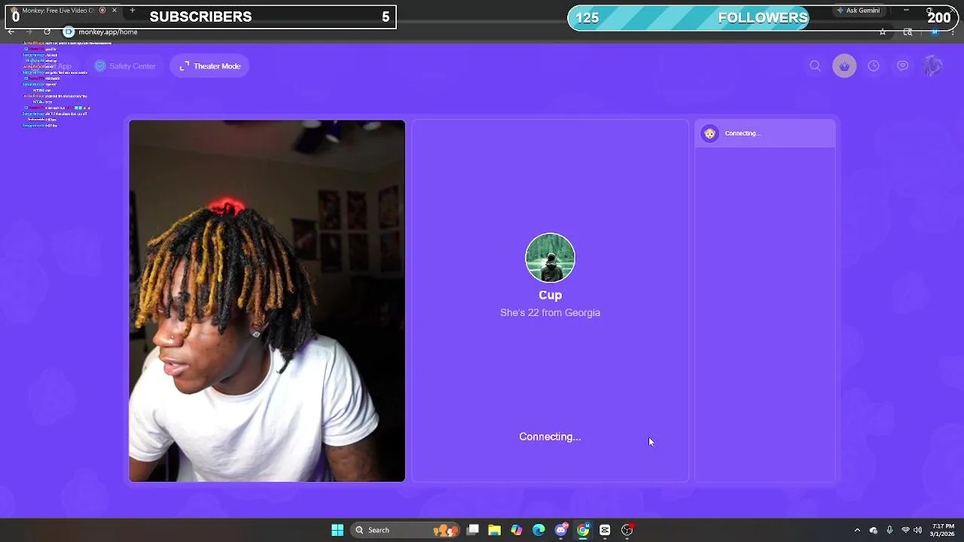This screenshot has width=964, height=542.
Task: Open the history clock icon
Action: click(874, 66)
